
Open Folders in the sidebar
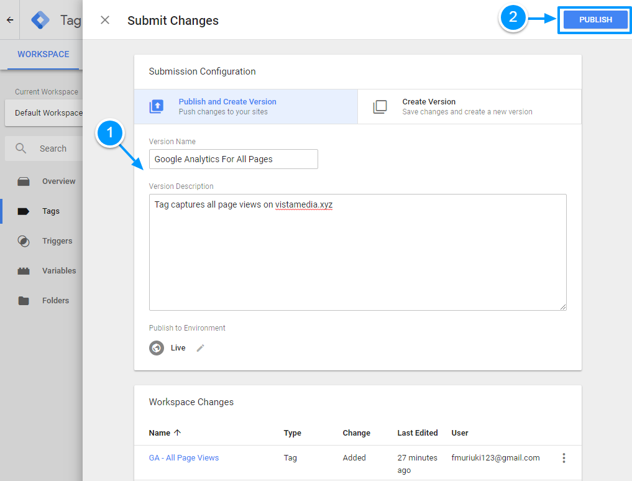(55, 301)
